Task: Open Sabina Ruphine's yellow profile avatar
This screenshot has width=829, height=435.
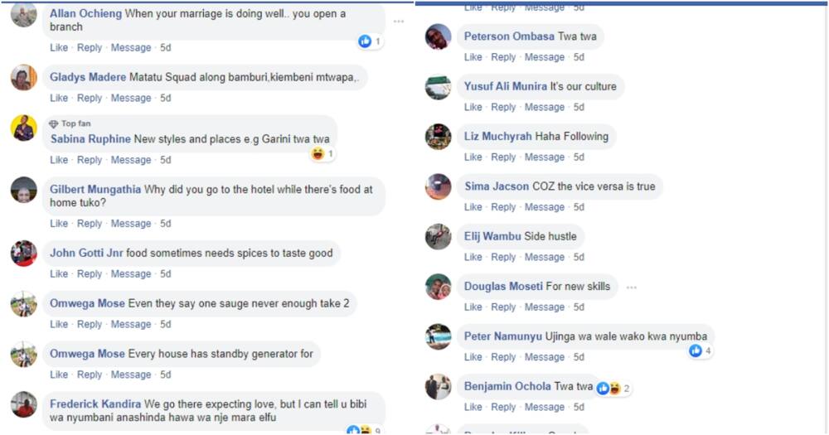Action: pyautogui.click(x=24, y=128)
